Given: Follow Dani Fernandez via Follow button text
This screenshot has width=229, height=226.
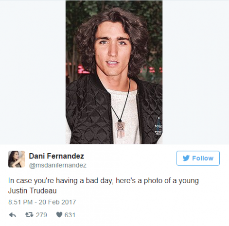Looking at the screenshot, I should pos(203,158).
